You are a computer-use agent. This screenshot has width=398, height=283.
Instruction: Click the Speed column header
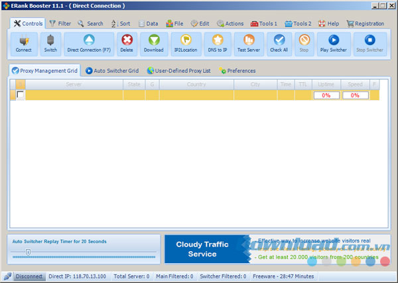(355, 84)
